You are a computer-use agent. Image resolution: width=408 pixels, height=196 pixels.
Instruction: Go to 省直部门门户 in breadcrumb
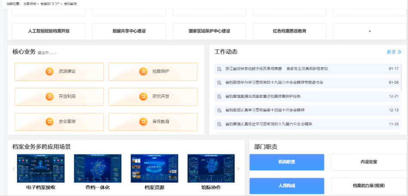pos(51,3)
